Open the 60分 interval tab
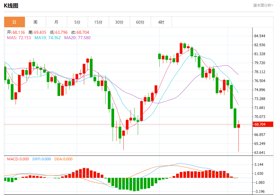The width and height of the screenshot is (275, 195). point(140,22)
